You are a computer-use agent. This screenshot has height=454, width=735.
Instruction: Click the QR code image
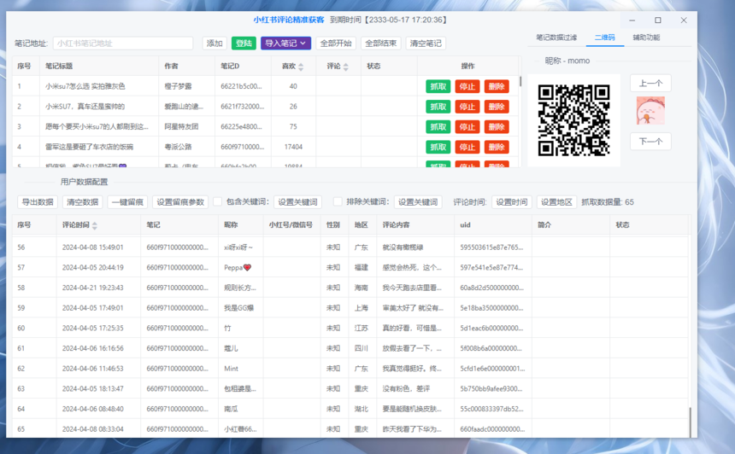[x=573, y=119]
